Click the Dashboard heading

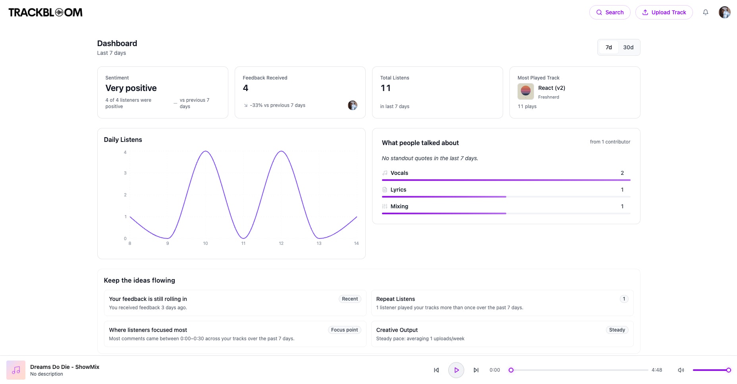point(117,43)
